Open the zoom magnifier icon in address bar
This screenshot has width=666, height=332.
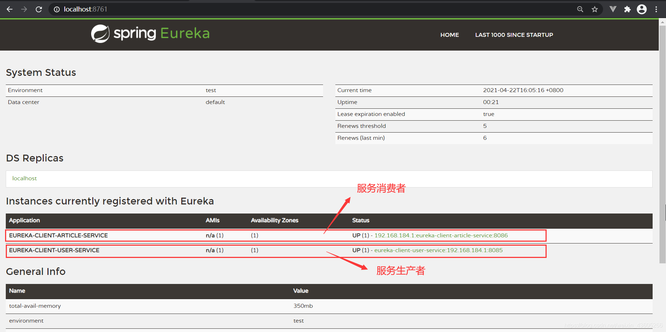[580, 9]
